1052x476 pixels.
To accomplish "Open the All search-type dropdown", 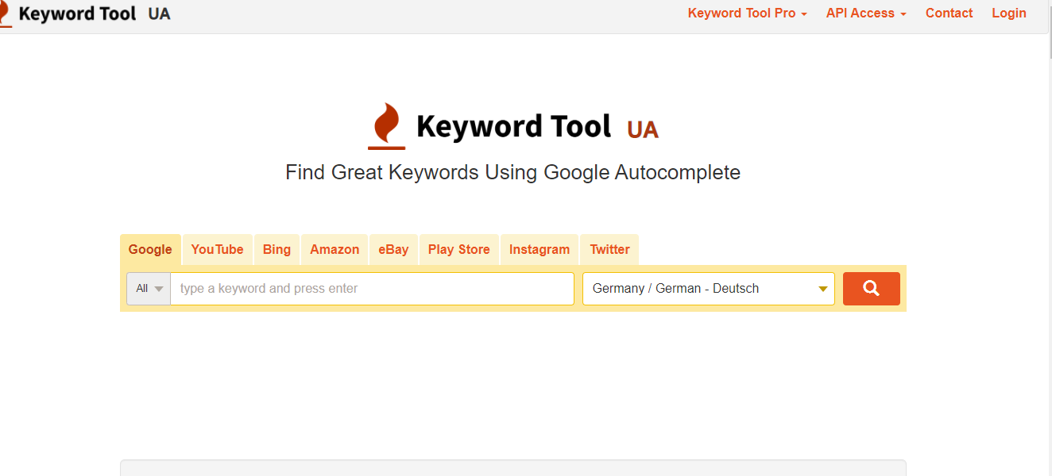I will click(x=149, y=289).
